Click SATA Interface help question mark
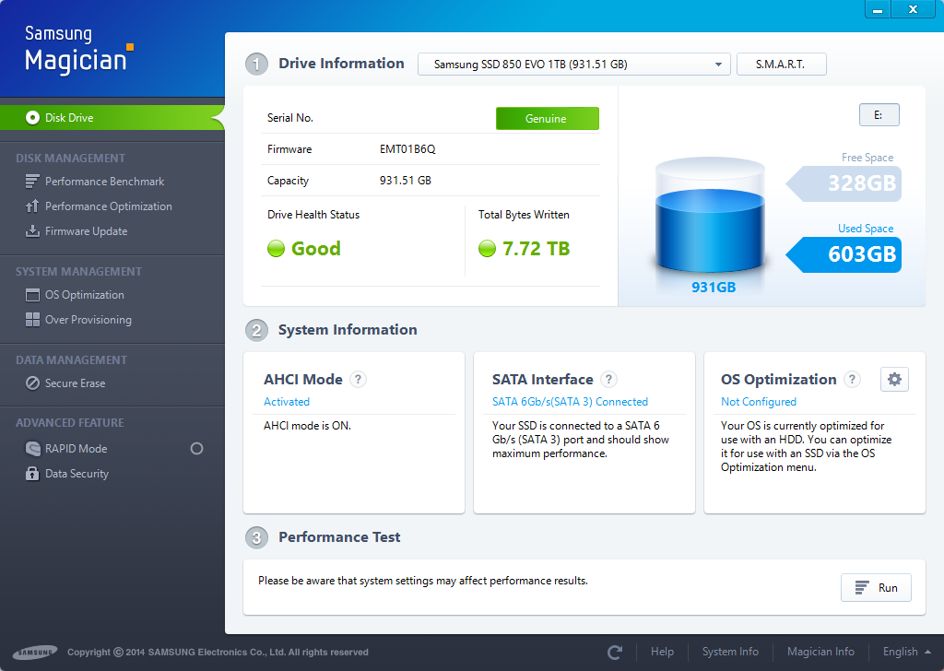 click(x=608, y=379)
